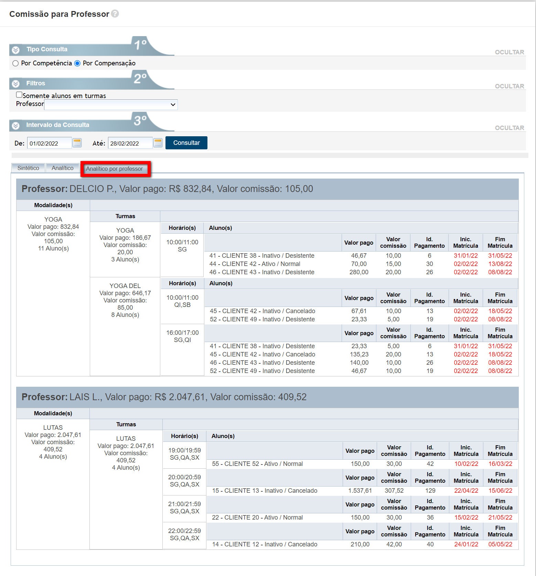Collapse the Filtros section chevron icon

click(15, 84)
